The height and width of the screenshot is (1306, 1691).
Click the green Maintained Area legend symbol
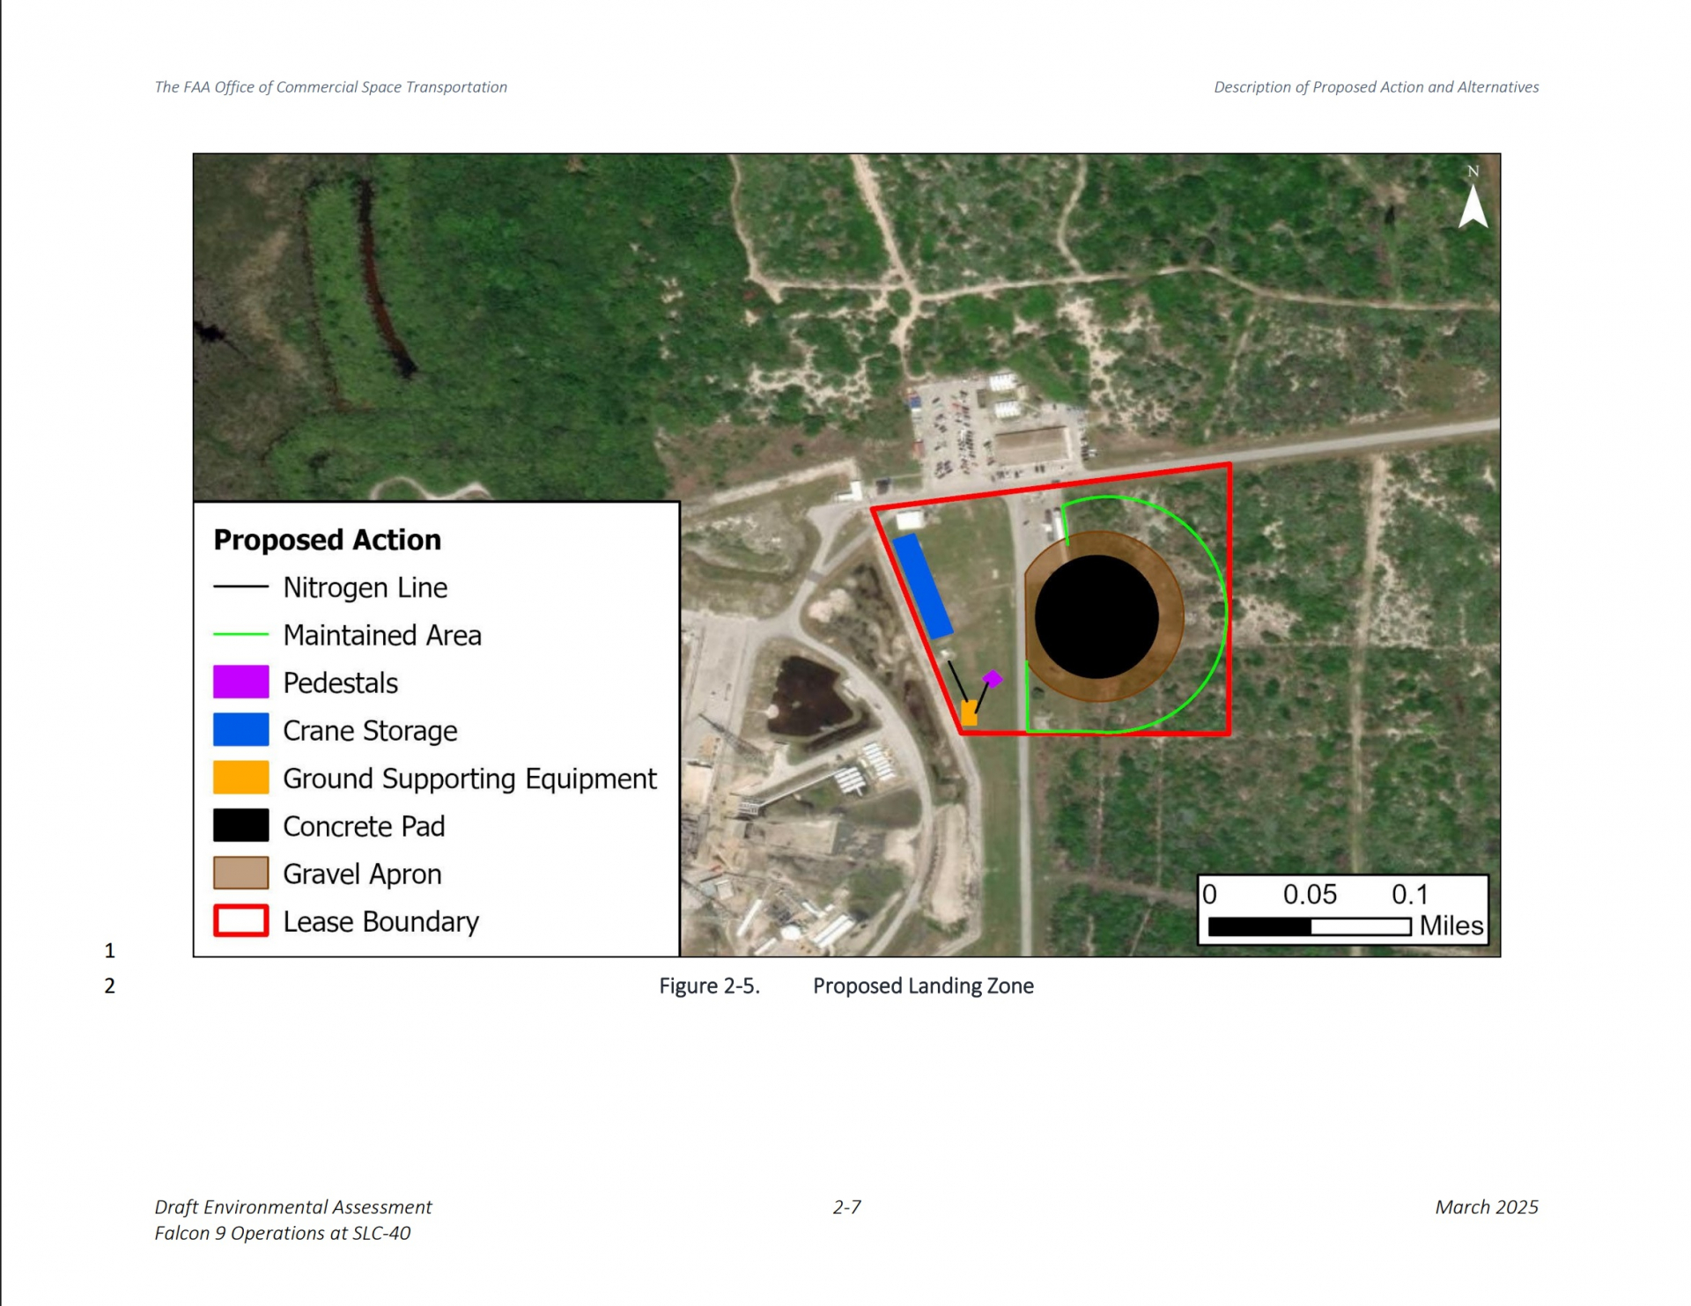point(240,634)
